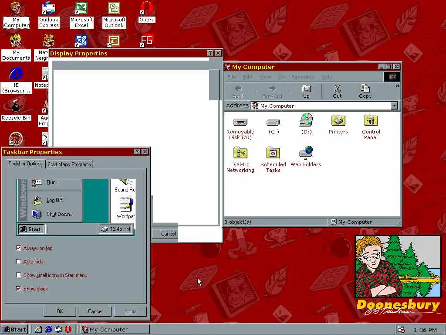
Task: Open the Edit menu in My Computer
Action: click(x=247, y=77)
